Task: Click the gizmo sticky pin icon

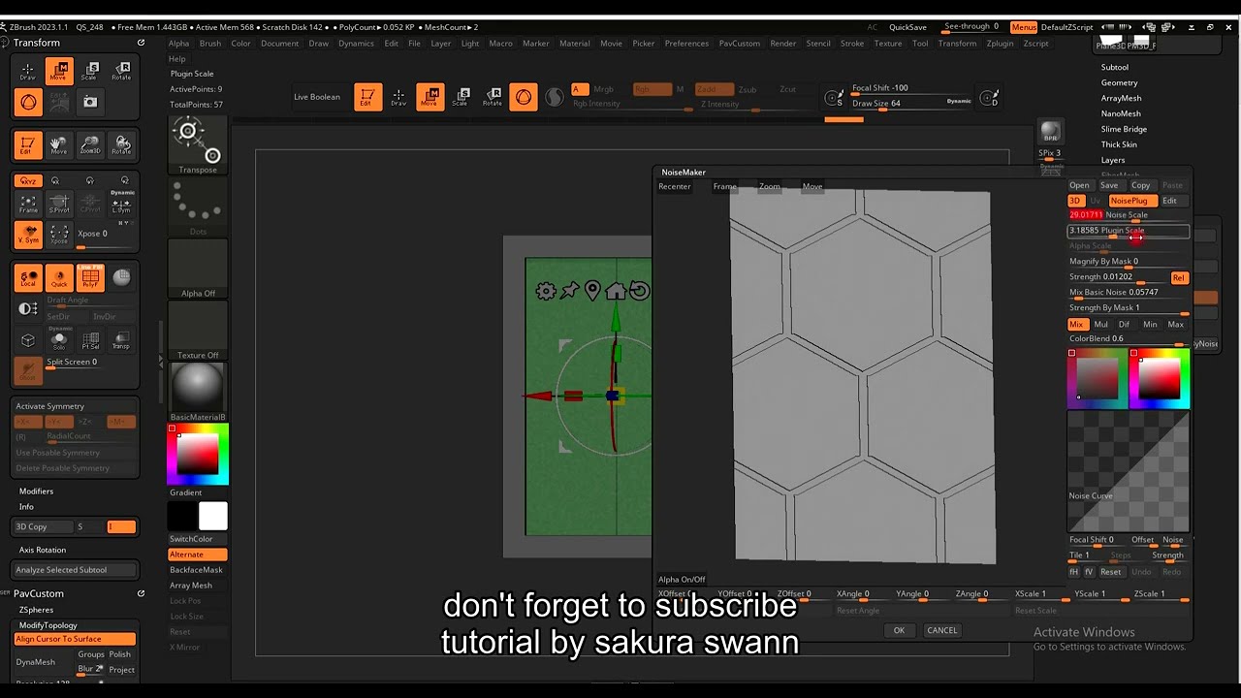Action: [x=569, y=291]
